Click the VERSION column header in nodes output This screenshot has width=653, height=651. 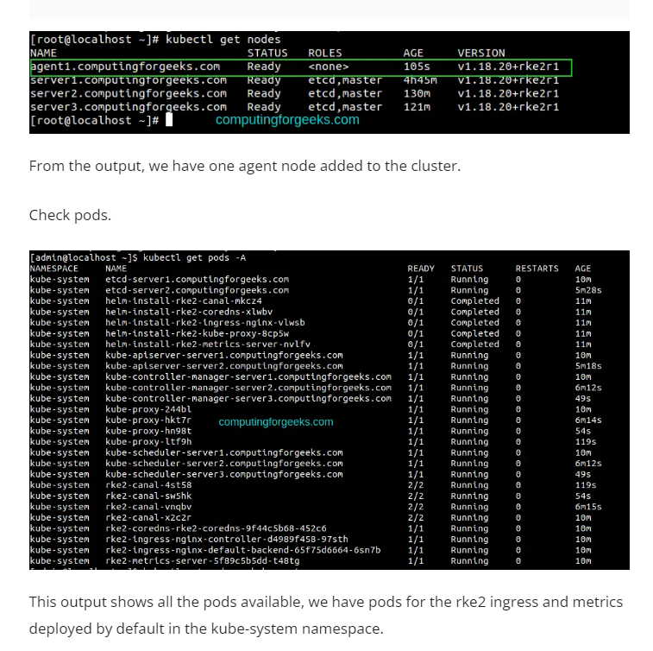point(480,53)
